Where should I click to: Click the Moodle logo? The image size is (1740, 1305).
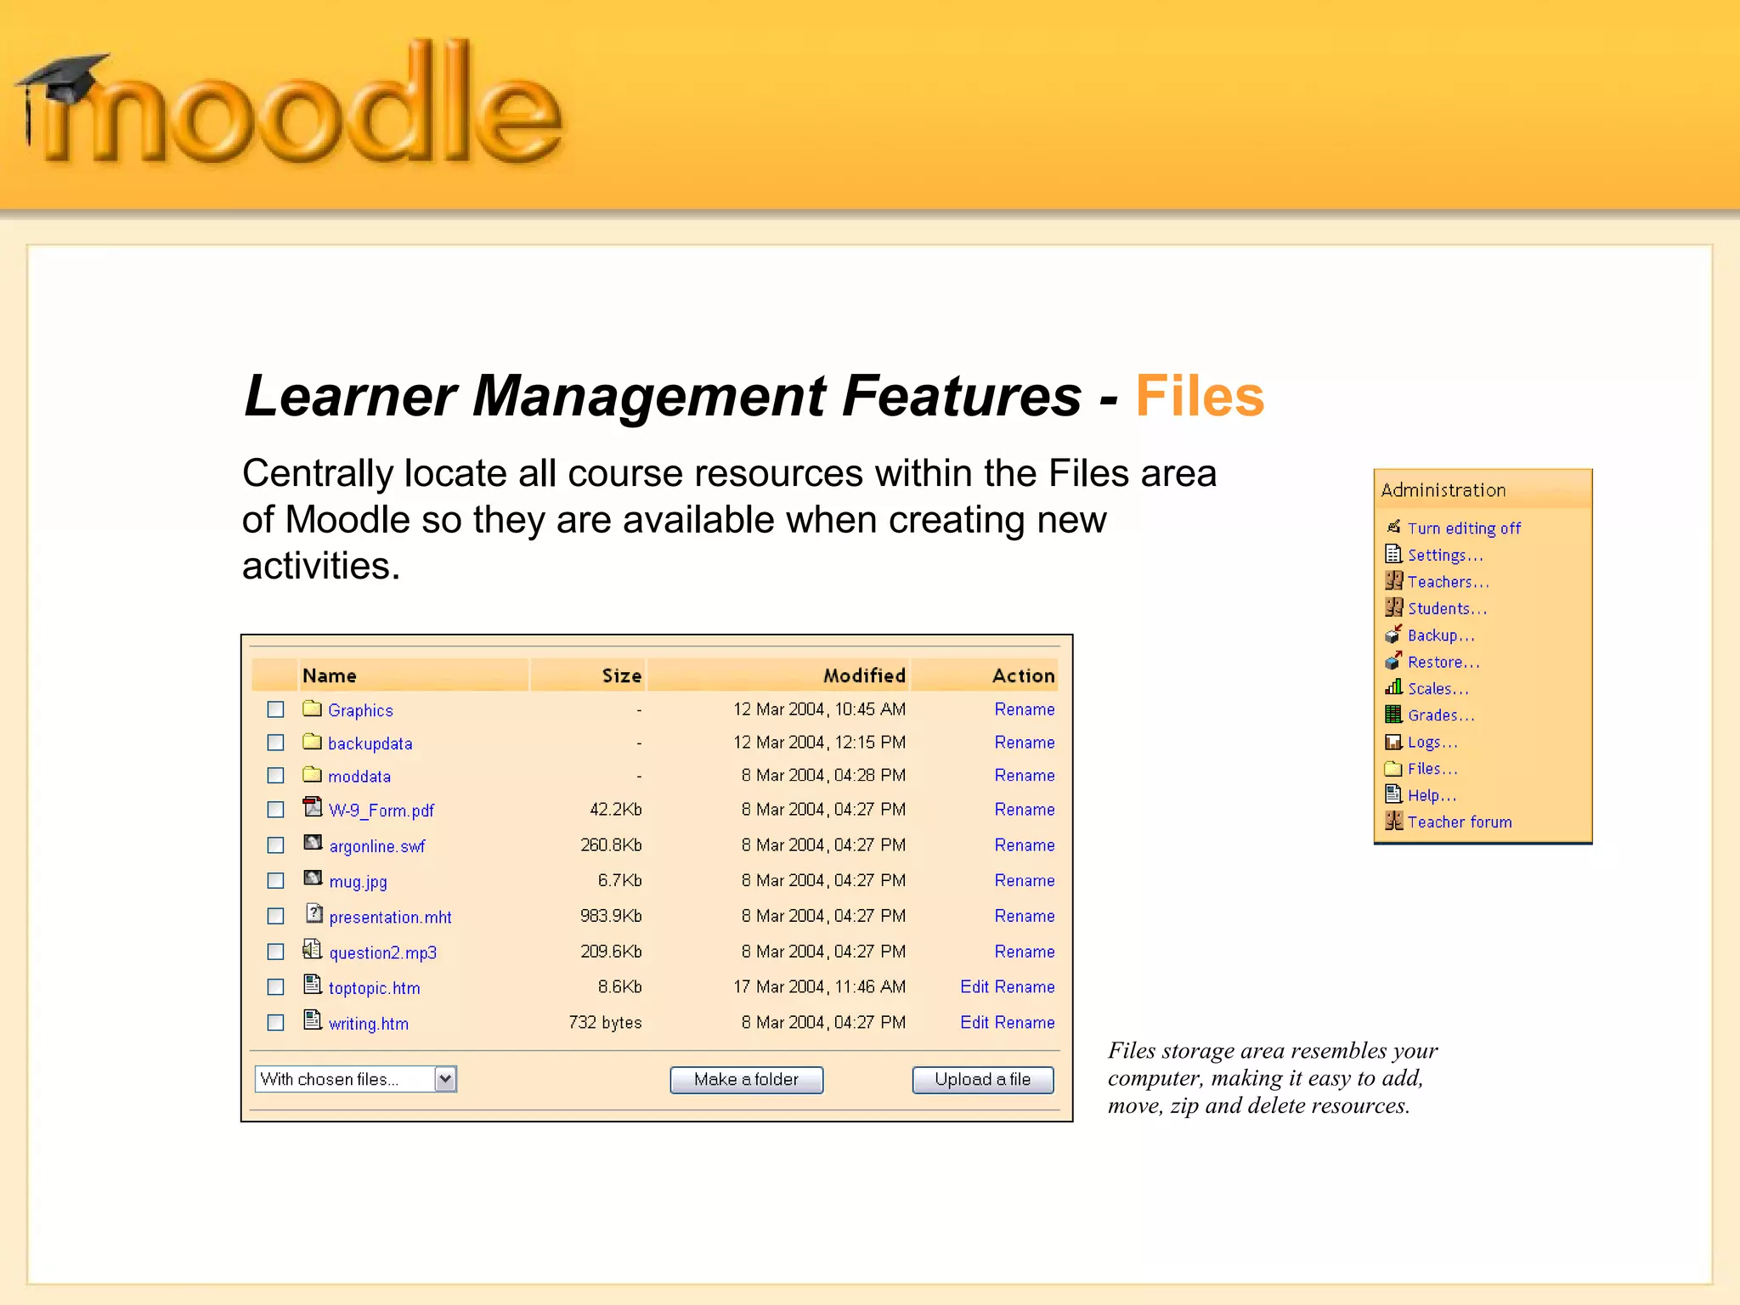coord(289,102)
